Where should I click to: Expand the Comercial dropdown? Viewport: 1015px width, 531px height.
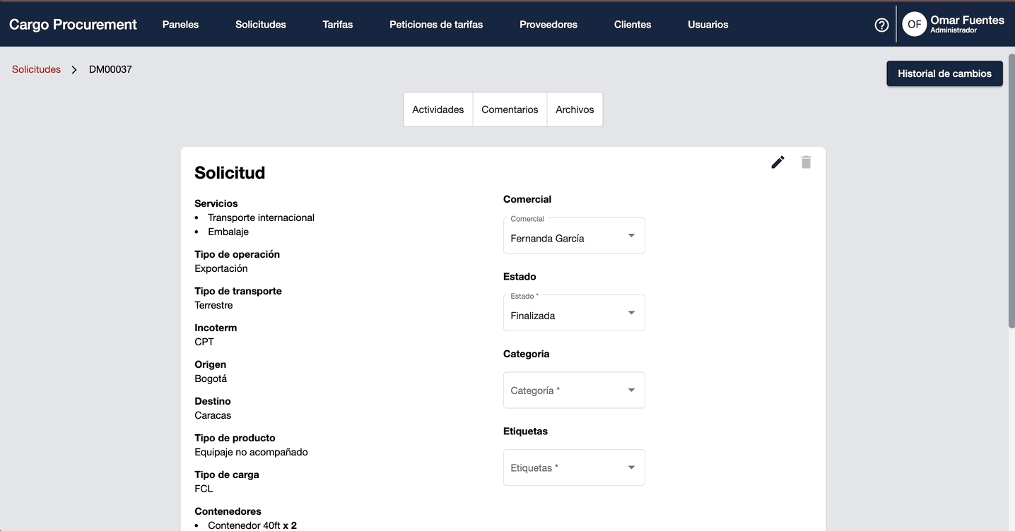(x=574, y=236)
